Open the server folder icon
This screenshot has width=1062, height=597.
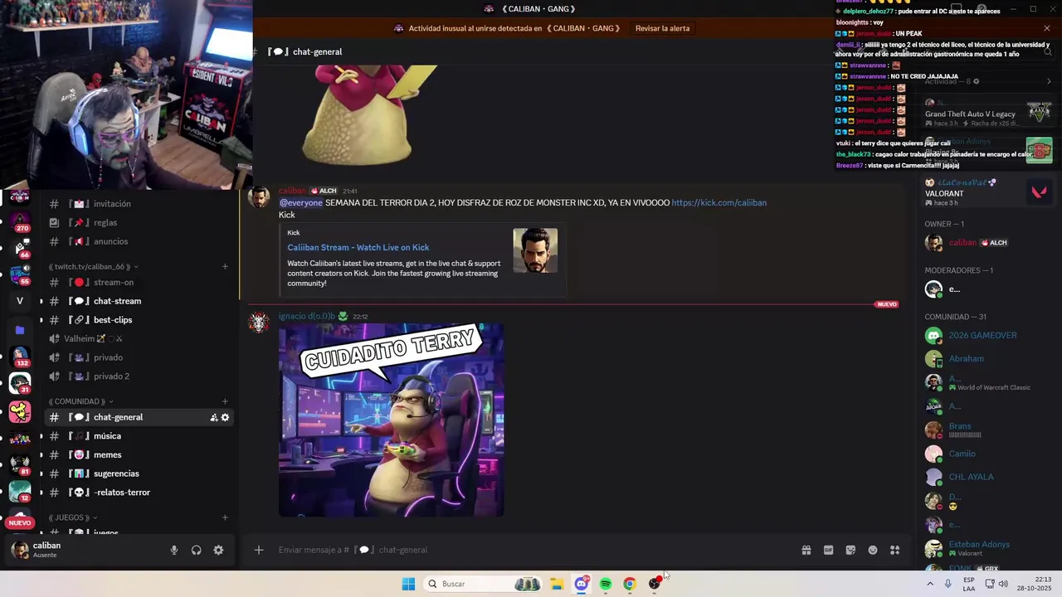point(20,330)
